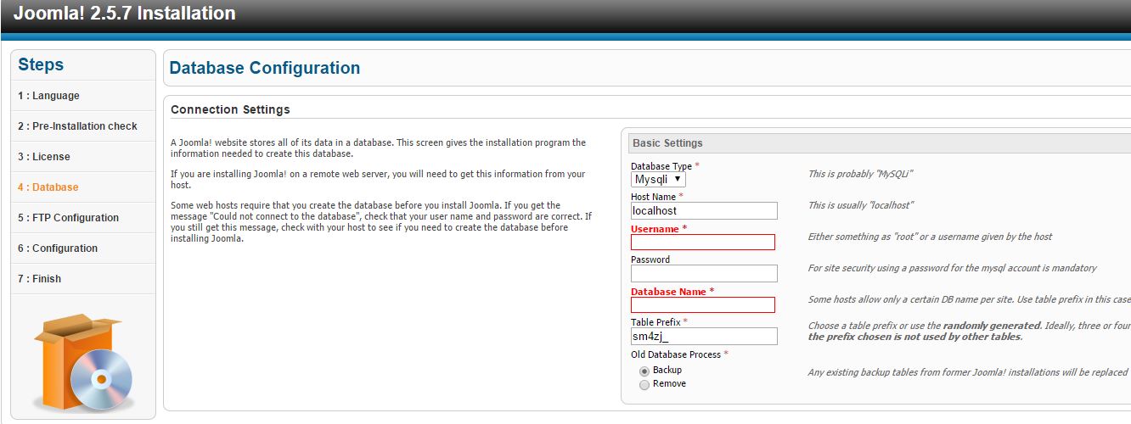Open step 6 Configuration
The width and height of the screenshot is (1131, 424).
click(x=58, y=248)
